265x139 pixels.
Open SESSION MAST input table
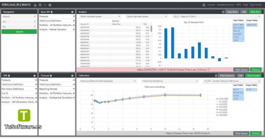(x=238, y=93)
